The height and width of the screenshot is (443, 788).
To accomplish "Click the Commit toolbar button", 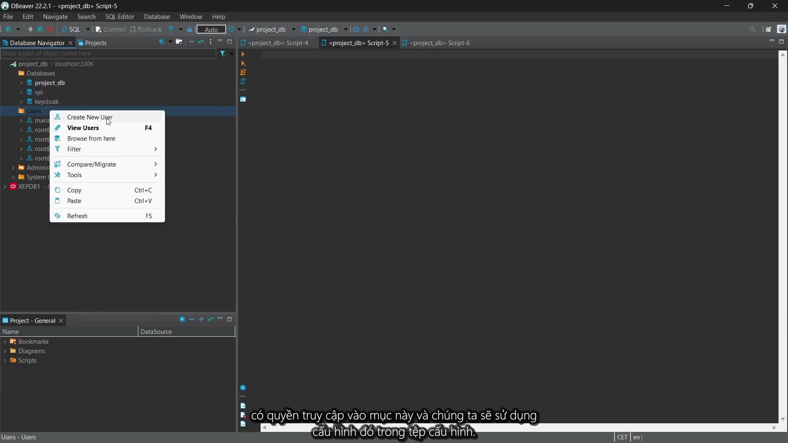I will (x=110, y=29).
